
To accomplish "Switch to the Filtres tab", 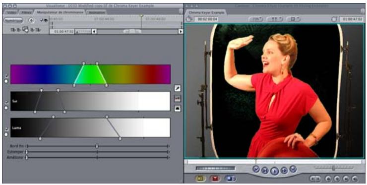I will click(26, 12).
